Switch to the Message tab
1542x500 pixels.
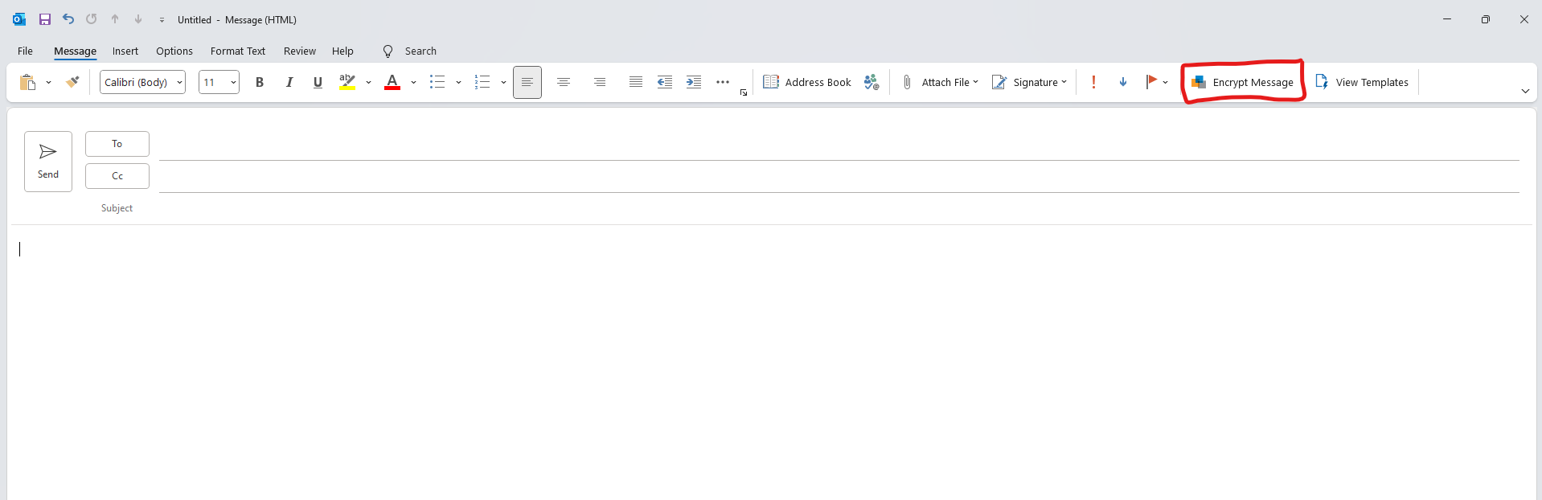click(76, 51)
